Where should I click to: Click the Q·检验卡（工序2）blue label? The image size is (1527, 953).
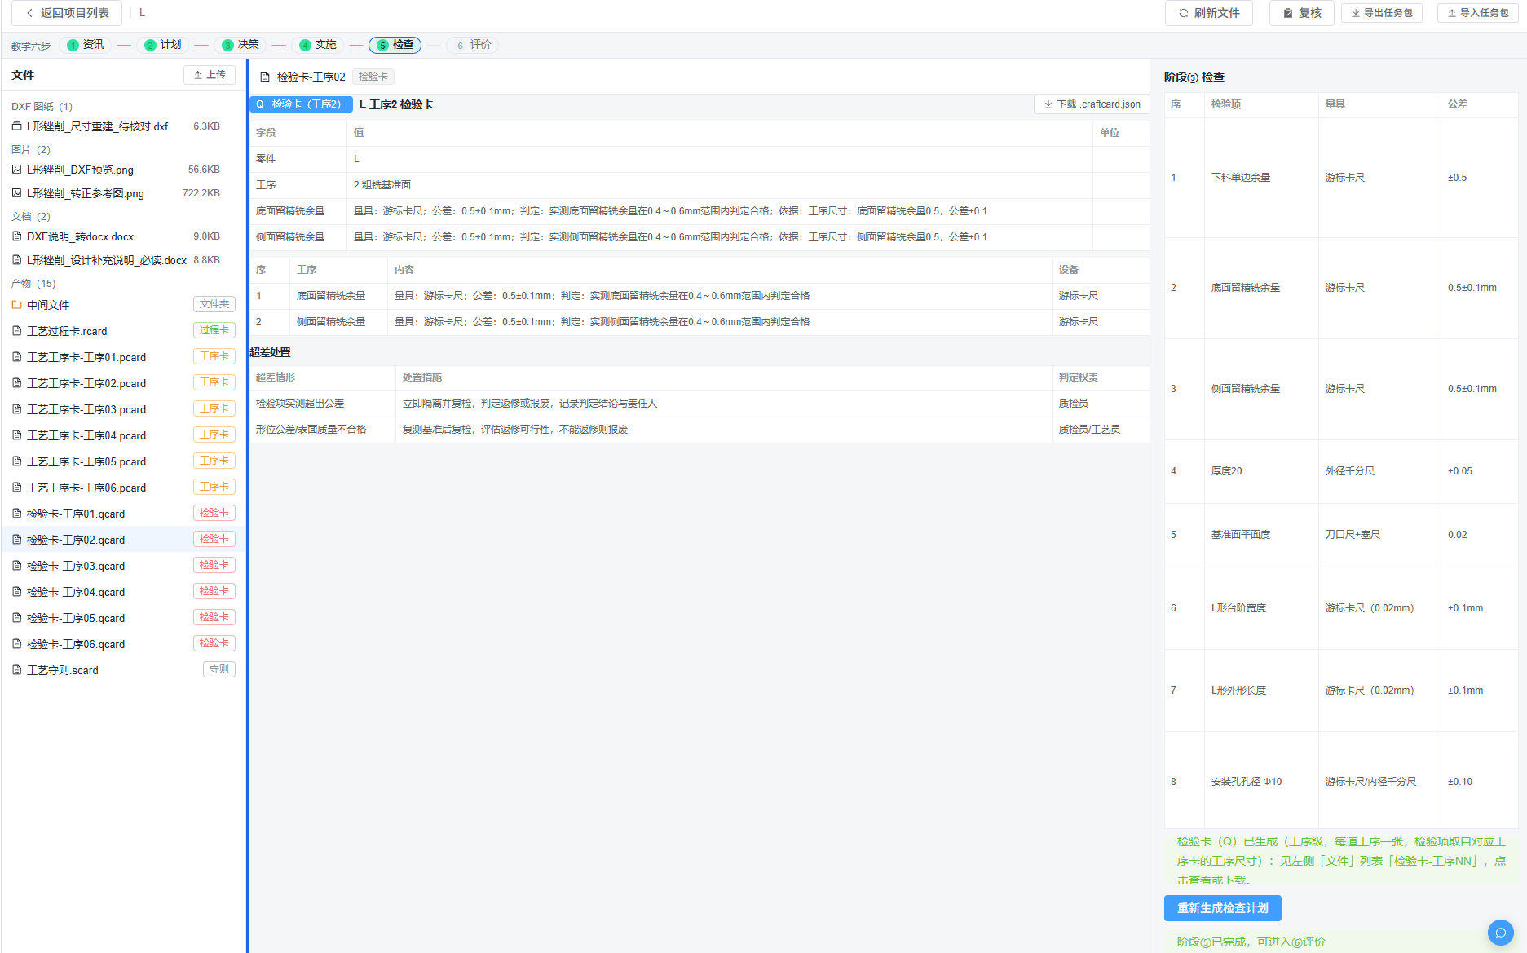(301, 104)
